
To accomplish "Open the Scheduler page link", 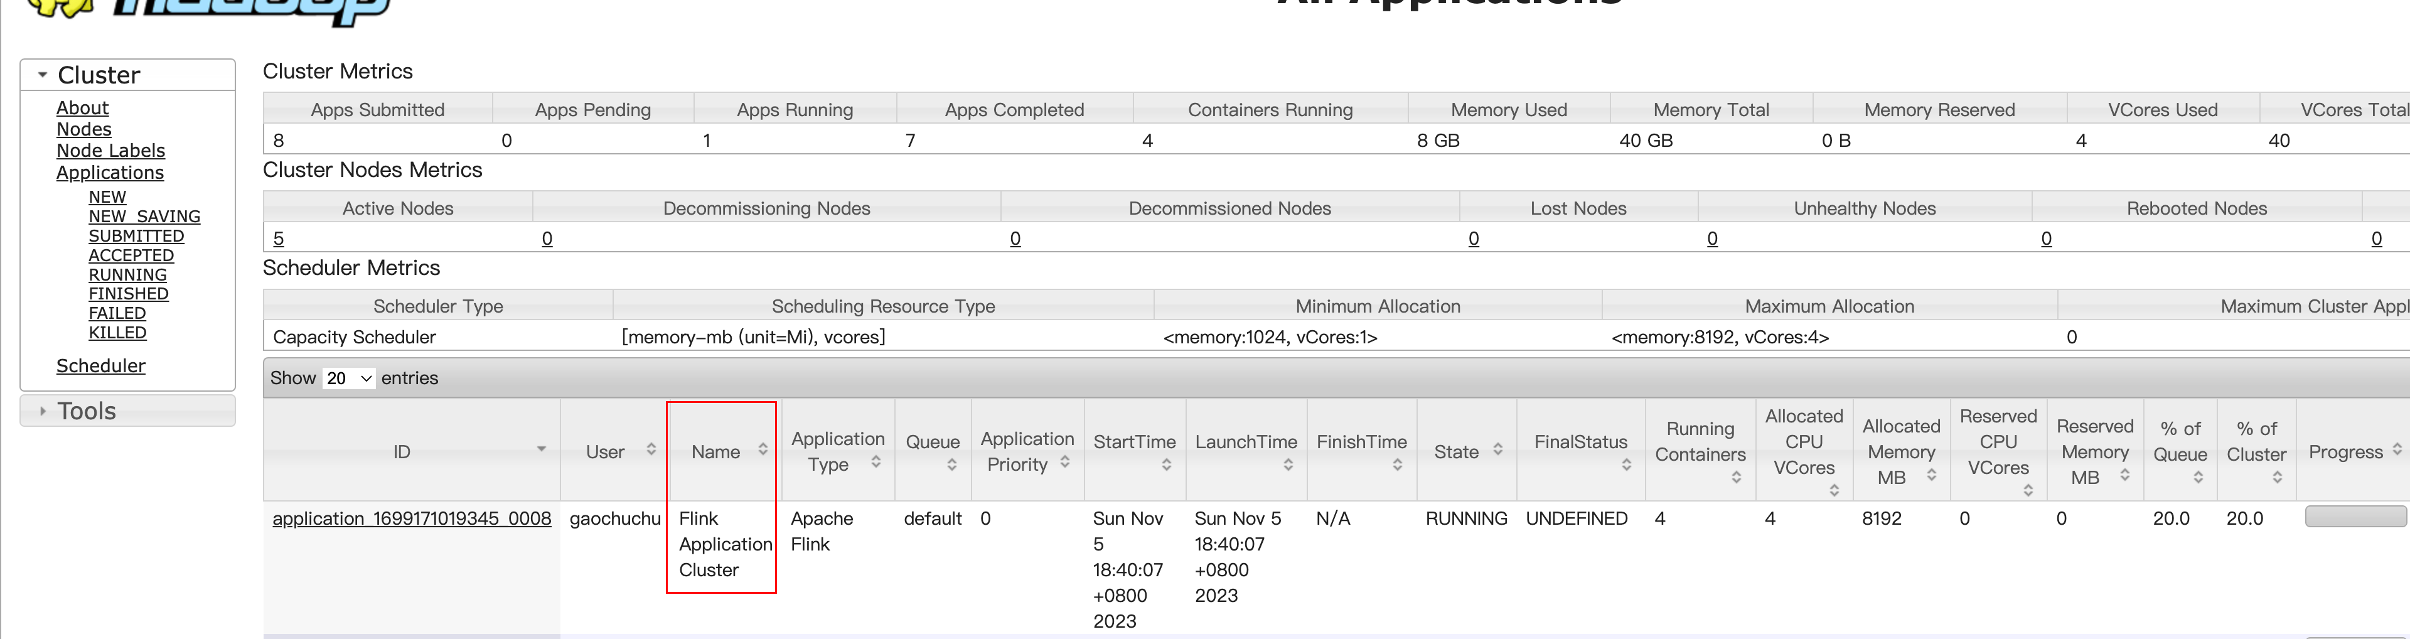I will click(x=101, y=366).
